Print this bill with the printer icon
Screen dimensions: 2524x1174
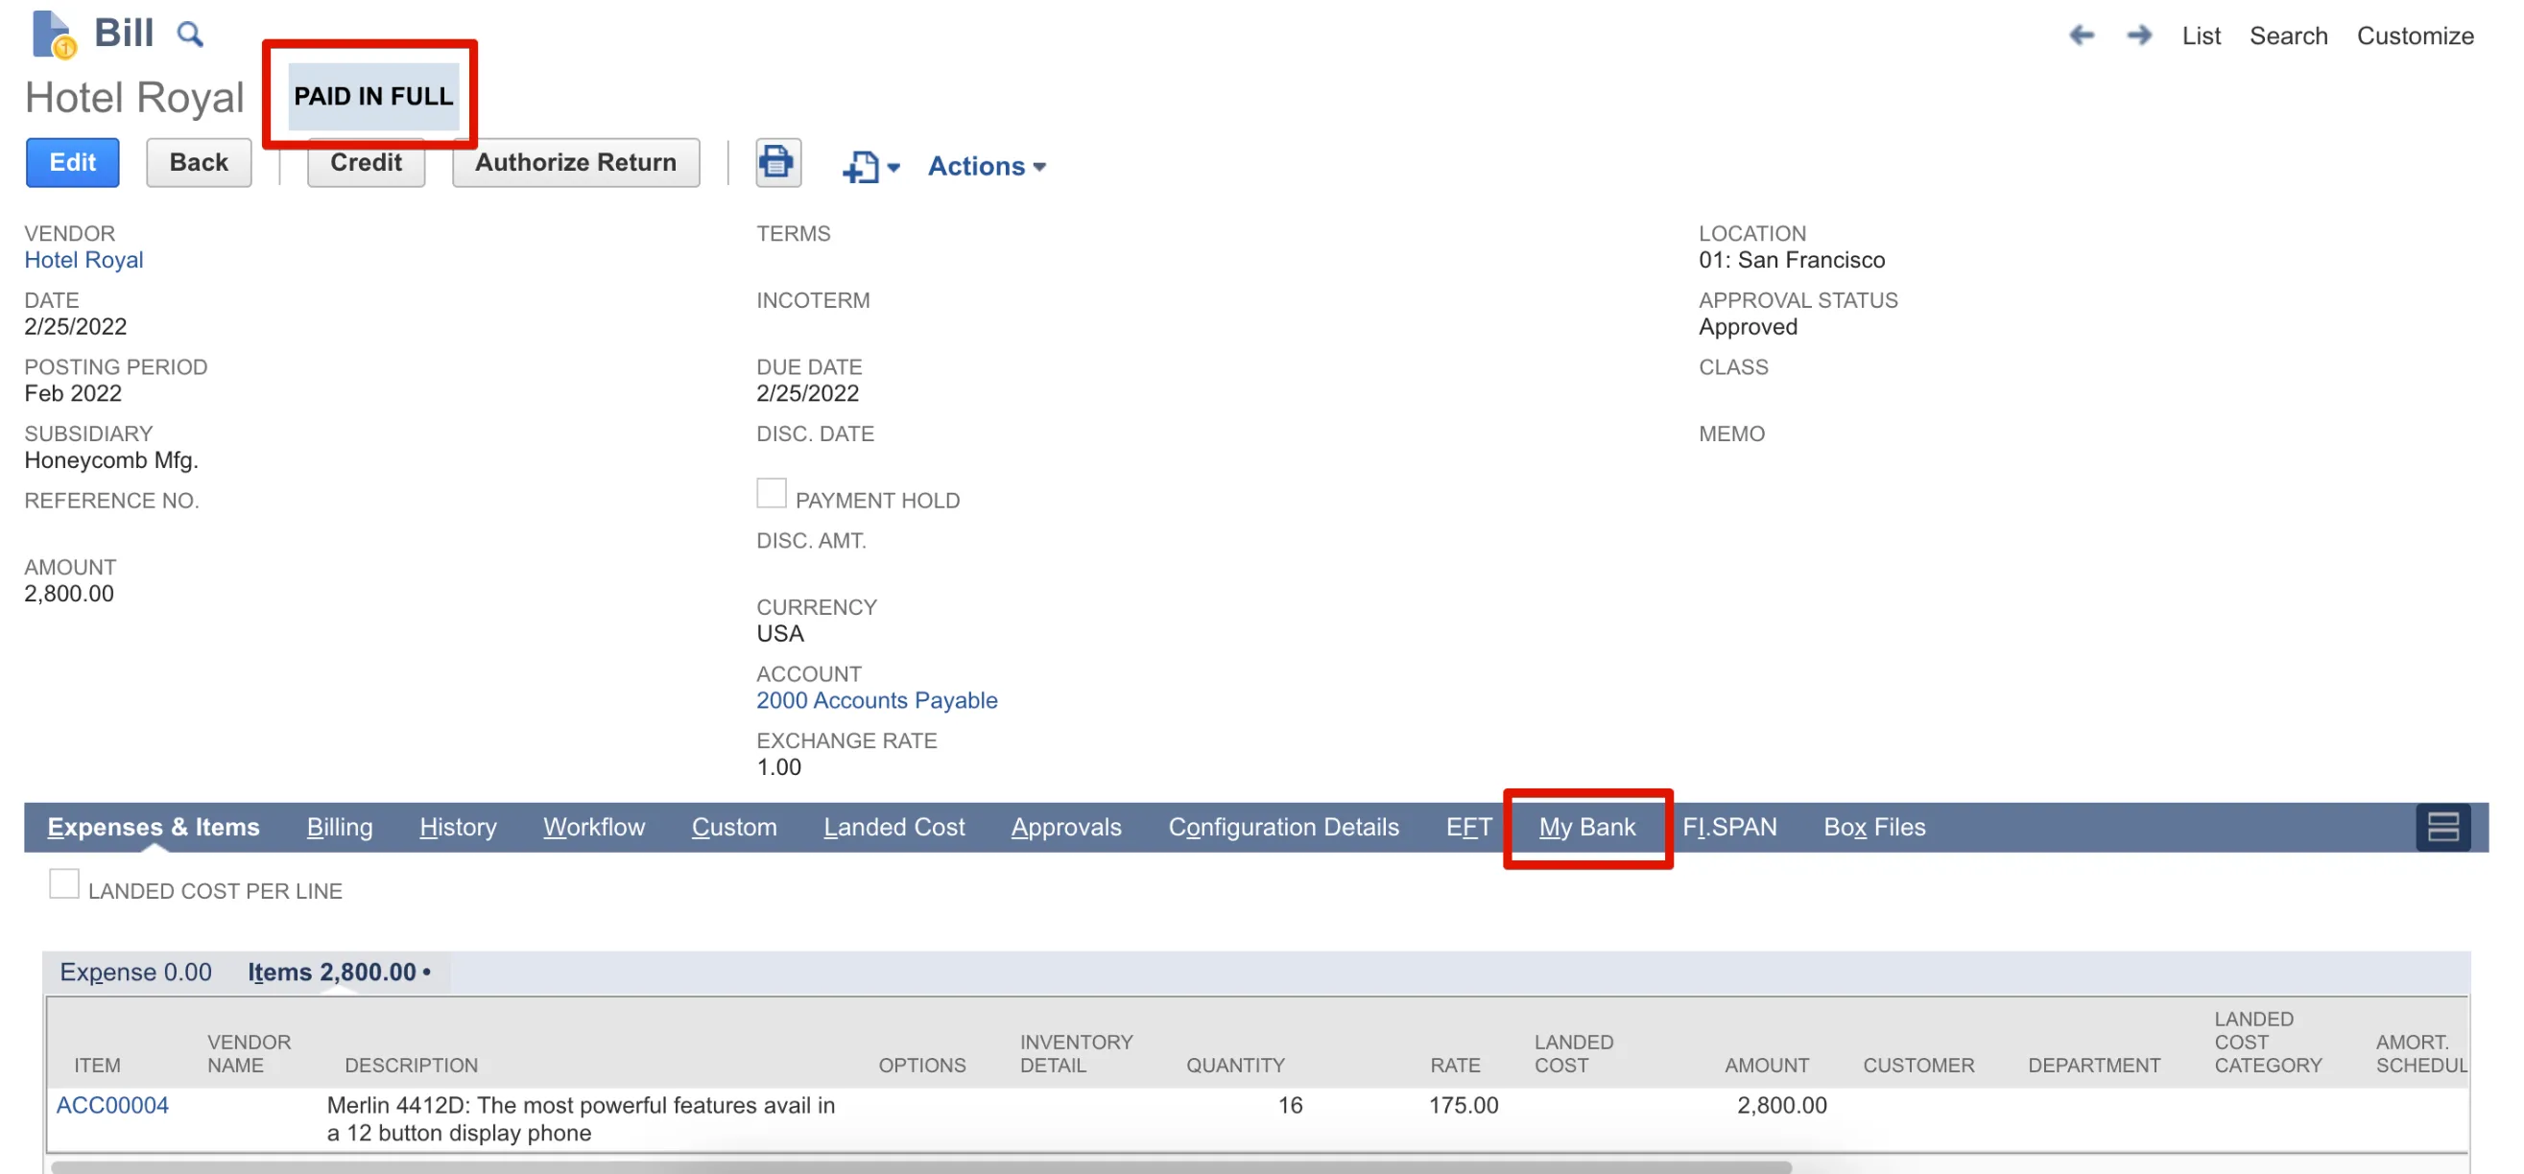point(778,162)
